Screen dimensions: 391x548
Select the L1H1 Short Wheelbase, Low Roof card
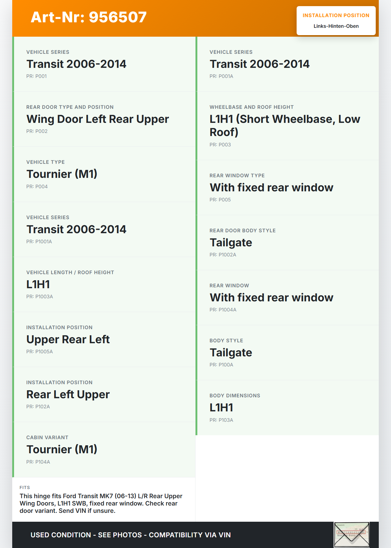(288, 126)
